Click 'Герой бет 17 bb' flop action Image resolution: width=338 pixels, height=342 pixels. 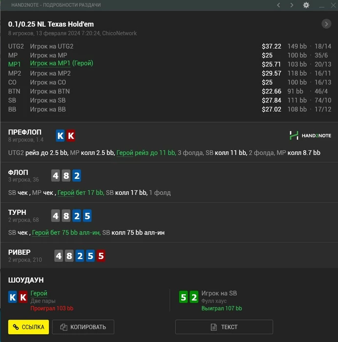coord(81,192)
